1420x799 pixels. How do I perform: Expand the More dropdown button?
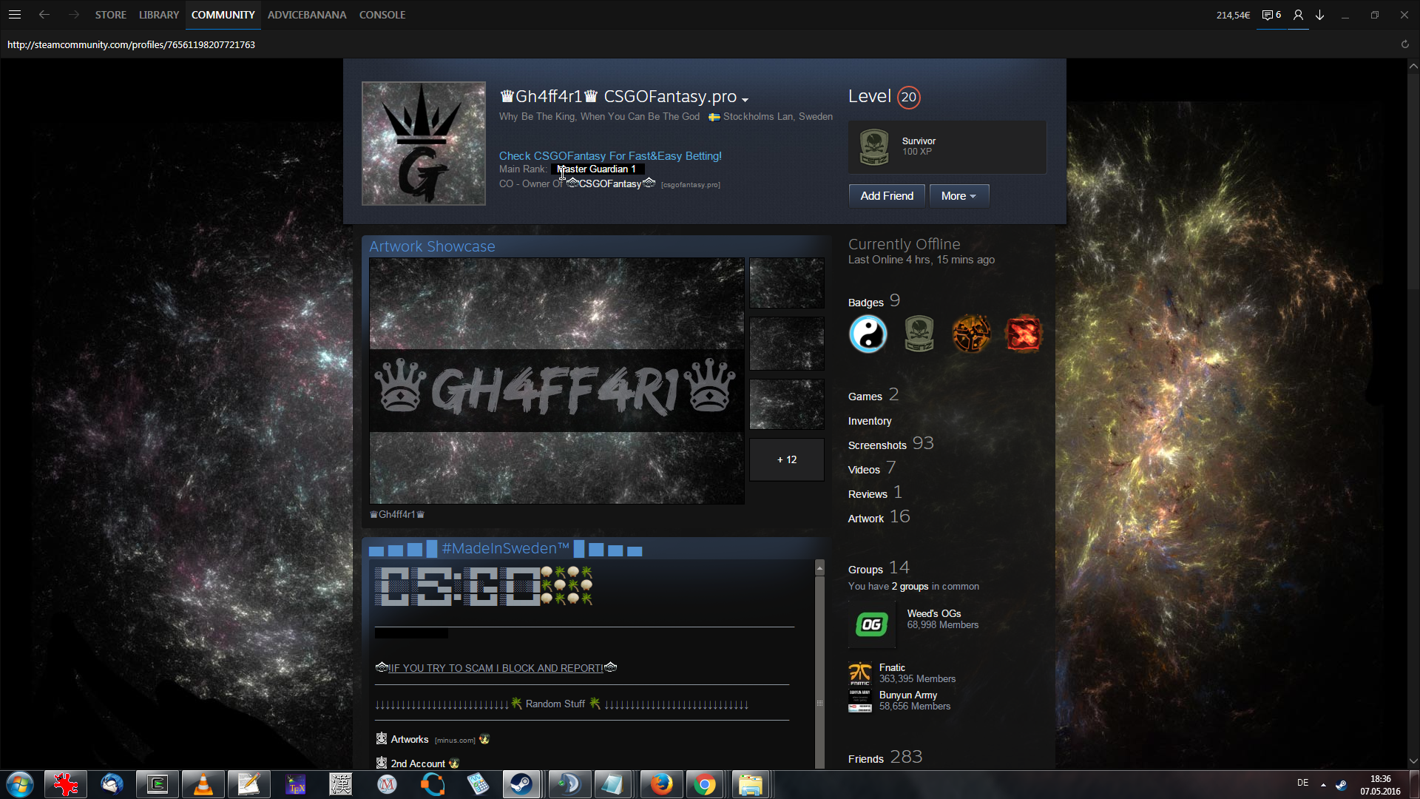(x=958, y=196)
